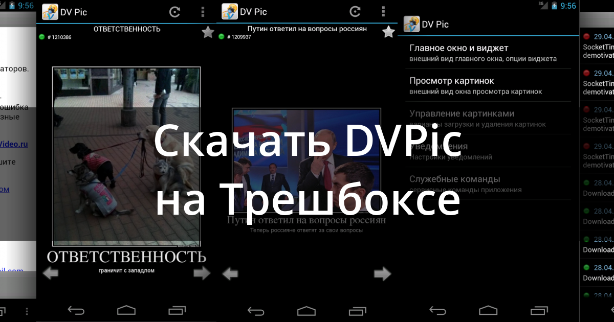
Task: Tap DV Pic app icon in settings header
Action: click(x=411, y=24)
